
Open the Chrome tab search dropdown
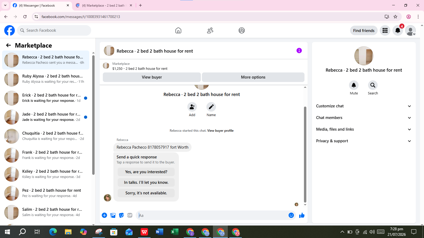coord(5,5)
